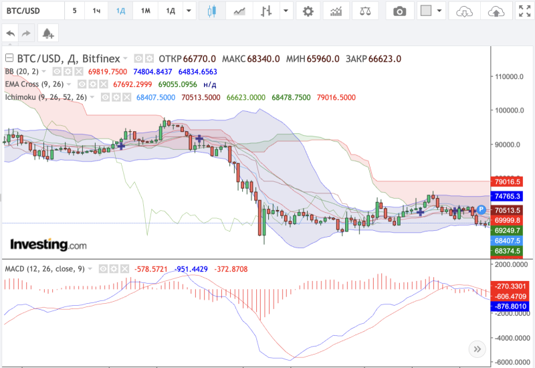Image resolution: width=535 pixels, height=368 pixels.
Task: Open the rectangle color swatch in toolbar
Action: click(425, 11)
